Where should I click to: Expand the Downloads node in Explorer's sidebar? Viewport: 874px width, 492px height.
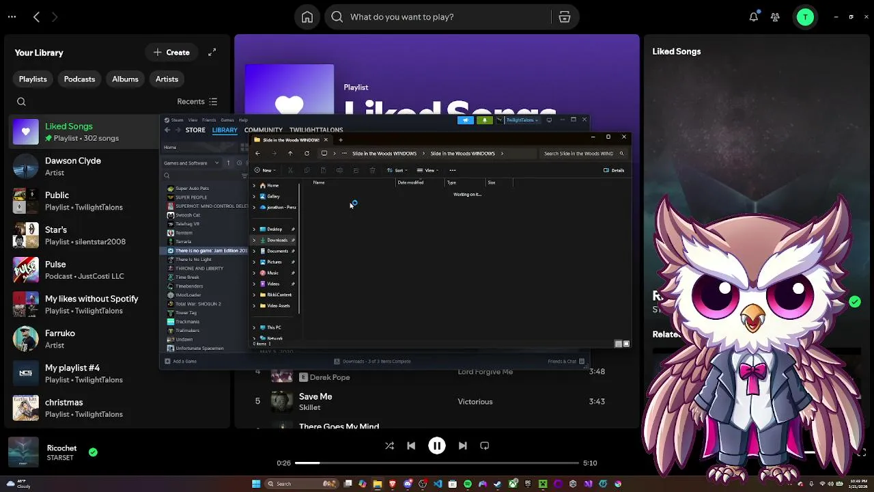(x=254, y=240)
